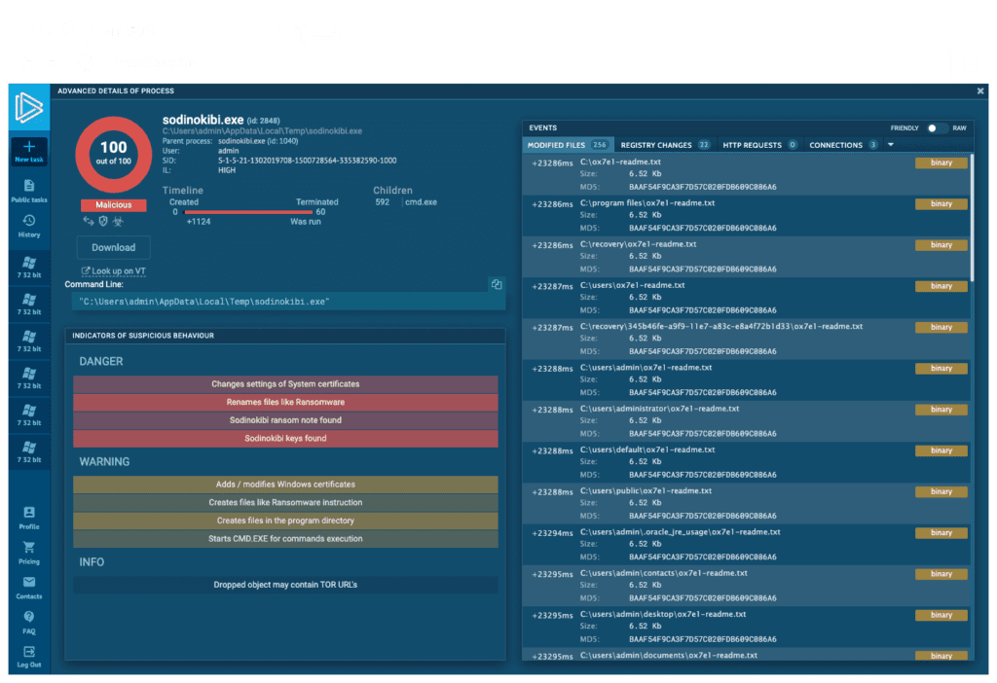Click parent process sodinokibi.exe (id: 1040)
997x683 pixels.
257,141
